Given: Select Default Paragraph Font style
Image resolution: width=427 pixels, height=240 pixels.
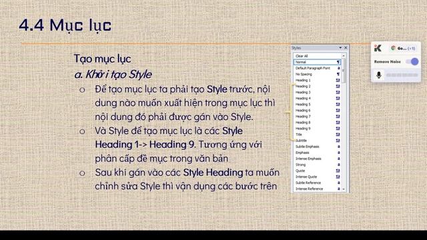Looking at the screenshot, I should tap(318, 68).
